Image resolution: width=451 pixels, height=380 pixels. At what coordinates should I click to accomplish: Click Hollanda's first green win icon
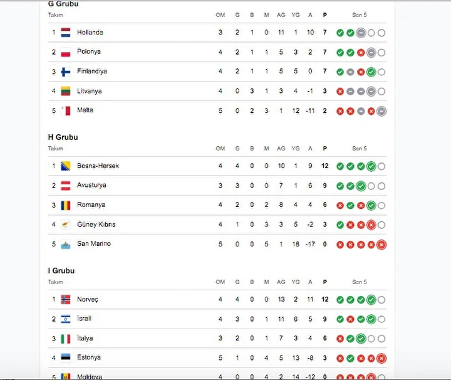340,33
